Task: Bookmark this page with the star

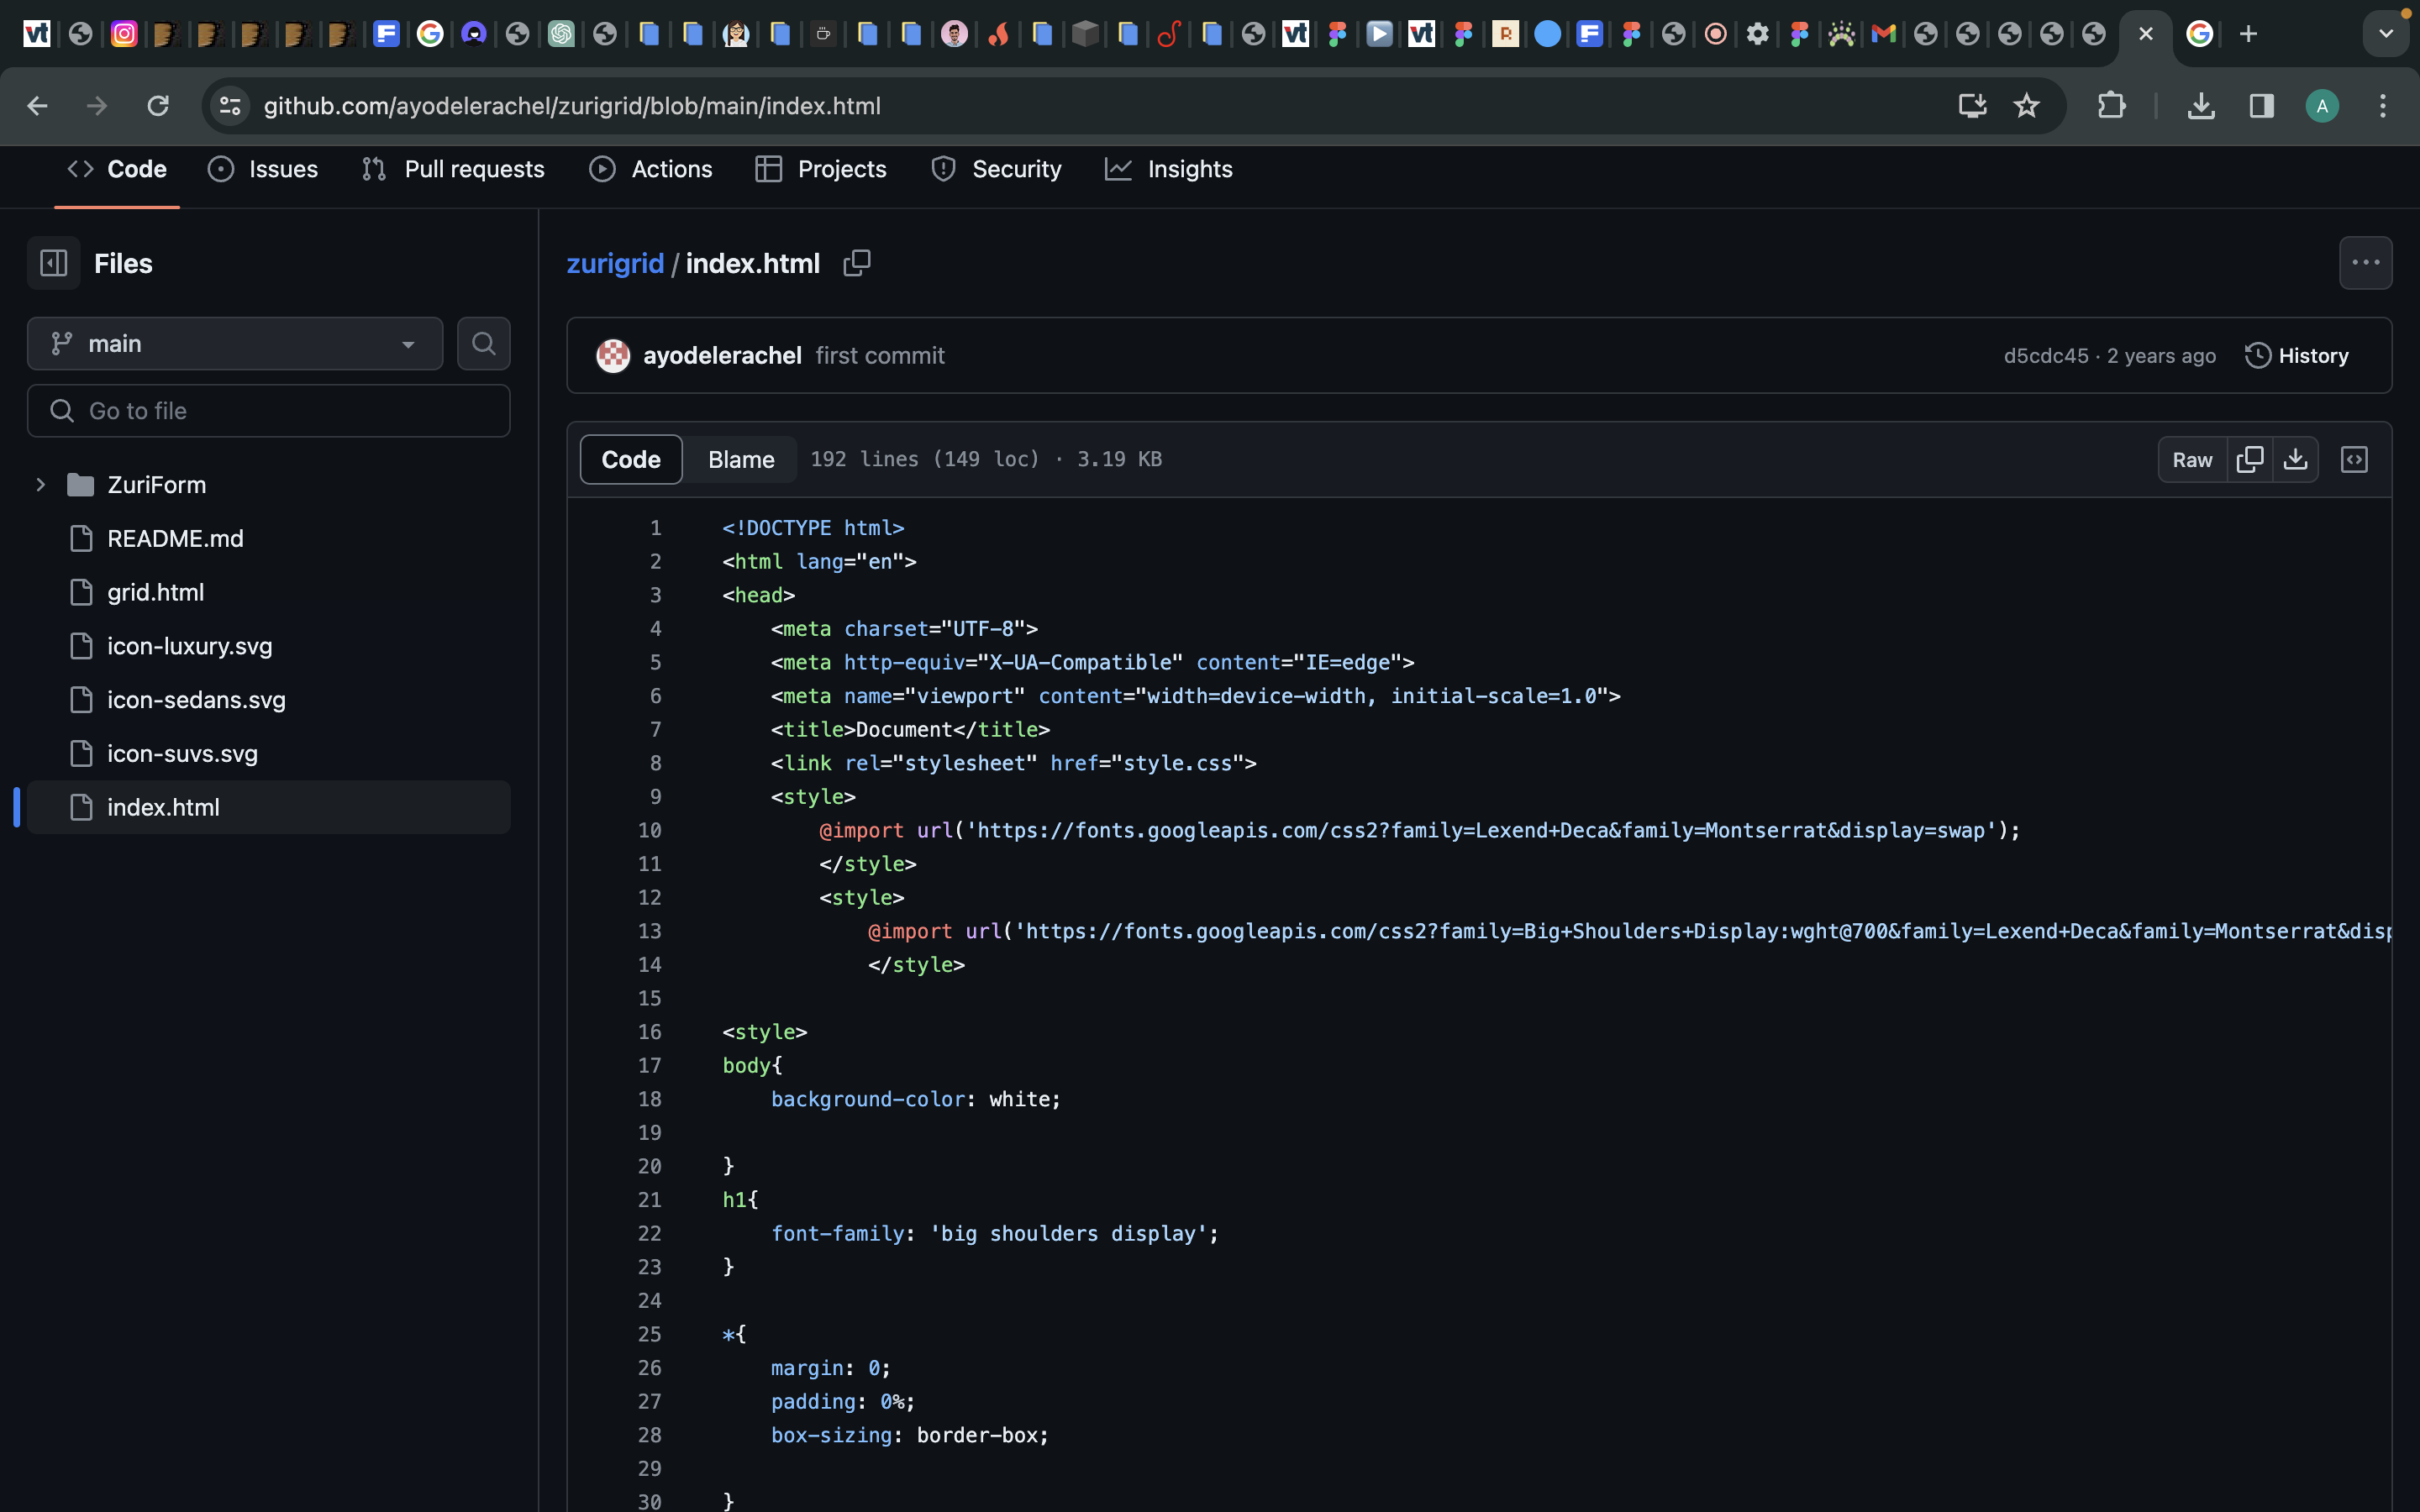Action: (x=2026, y=106)
